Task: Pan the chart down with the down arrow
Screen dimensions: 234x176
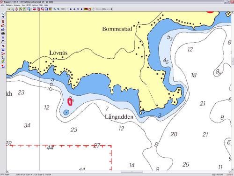Action: tap(81, 9)
